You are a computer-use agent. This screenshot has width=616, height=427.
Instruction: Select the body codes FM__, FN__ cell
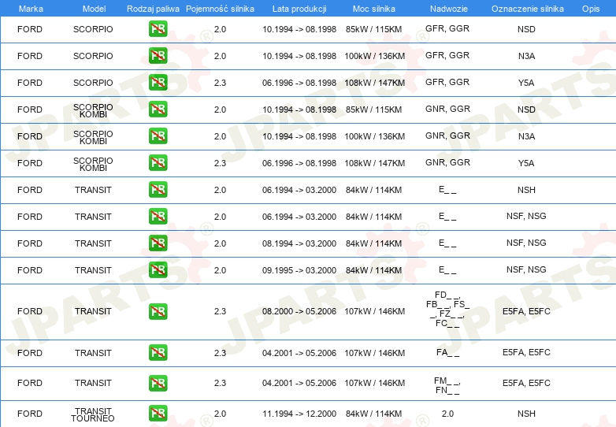[447, 385]
